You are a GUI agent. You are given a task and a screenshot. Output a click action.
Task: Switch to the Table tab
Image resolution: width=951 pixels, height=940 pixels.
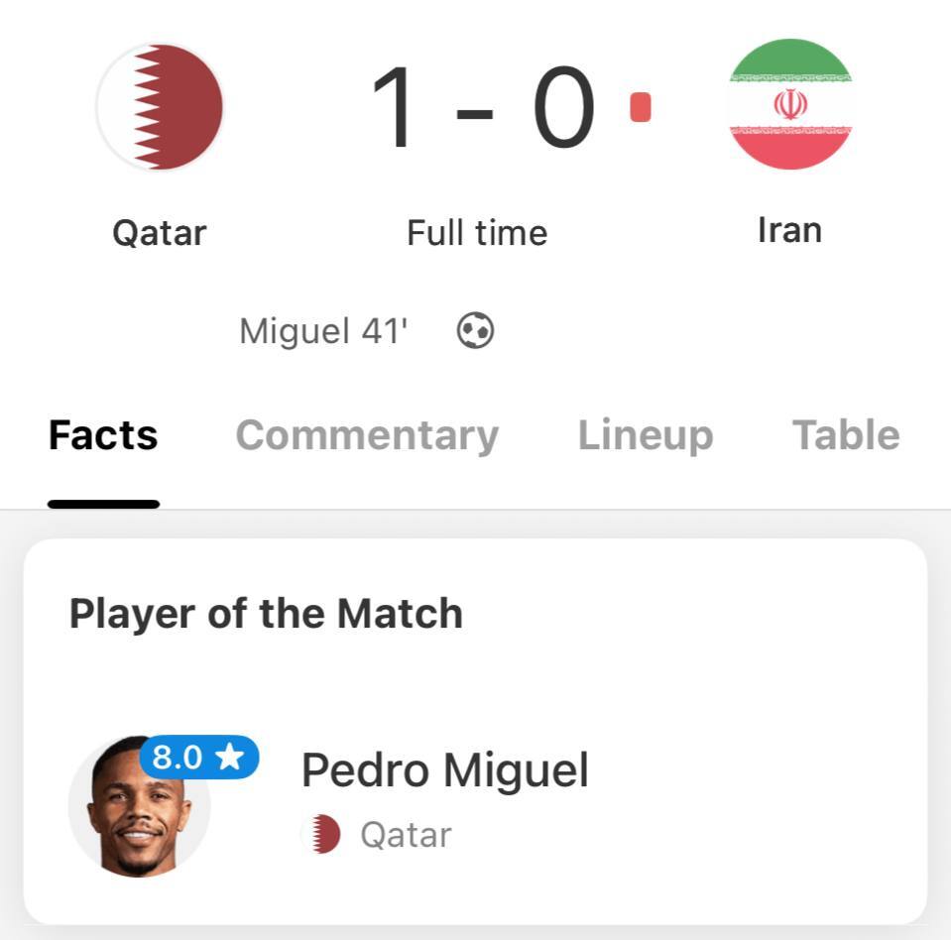[845, 433]
